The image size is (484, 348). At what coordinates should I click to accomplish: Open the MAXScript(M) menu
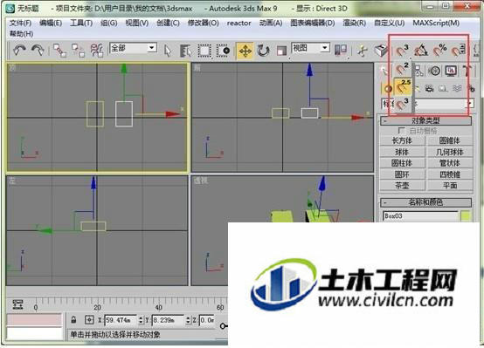click(436, 24)
